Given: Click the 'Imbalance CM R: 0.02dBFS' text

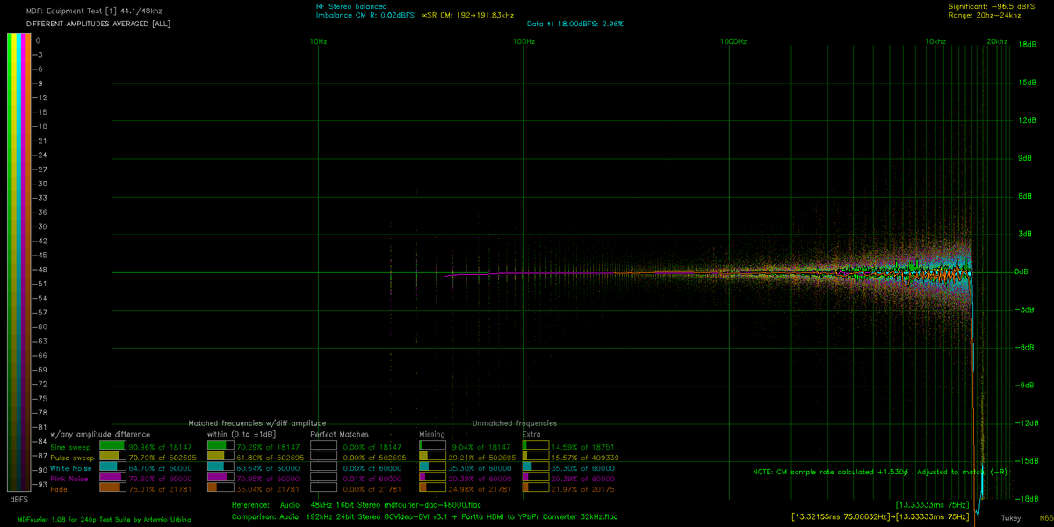Looking at the screenshot, I should tap(365, 15).
